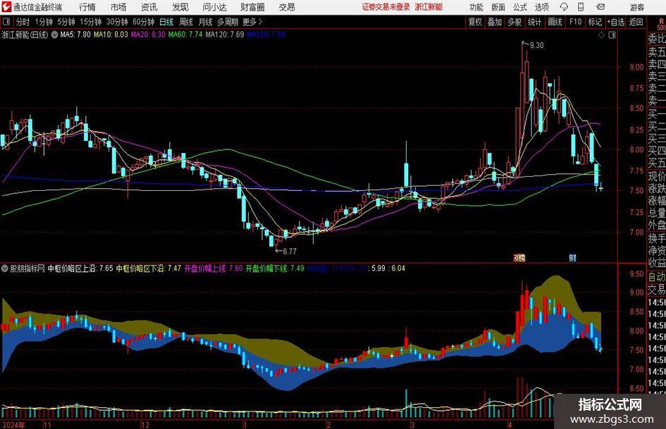Switch to the 30分钟 period tab
This screenshot has width=666, height=429.
(117, 22)
